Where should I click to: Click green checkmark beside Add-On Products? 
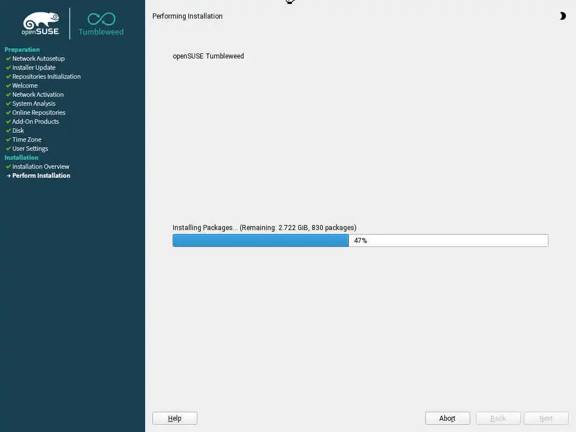(8, 121)
